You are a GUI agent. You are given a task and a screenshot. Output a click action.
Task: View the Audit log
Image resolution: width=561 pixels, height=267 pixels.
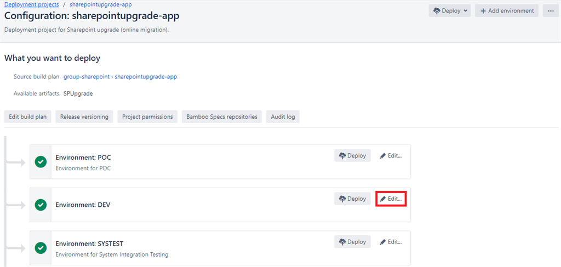(x=283, y=117)
